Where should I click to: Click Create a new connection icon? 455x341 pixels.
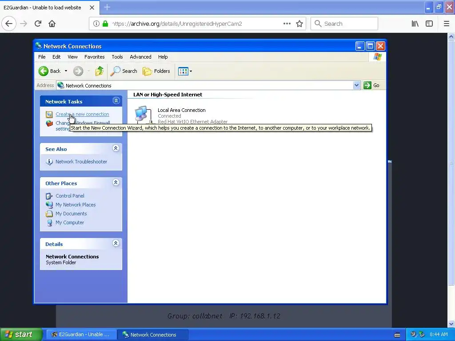pos(49,115)
